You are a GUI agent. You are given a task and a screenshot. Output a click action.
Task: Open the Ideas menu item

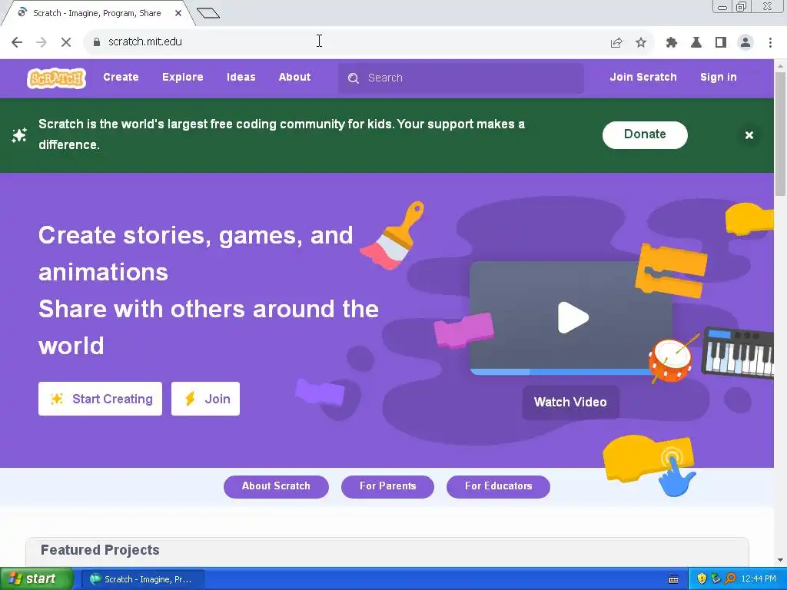(241, 78)
